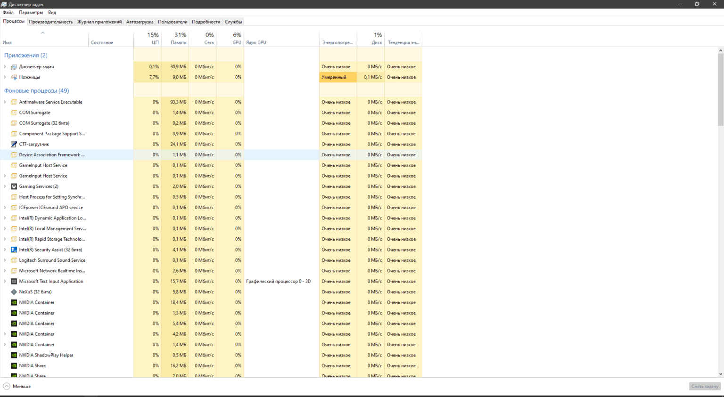
Task: Click the Ножницы scissors app icon
Action: click(14, 77)
